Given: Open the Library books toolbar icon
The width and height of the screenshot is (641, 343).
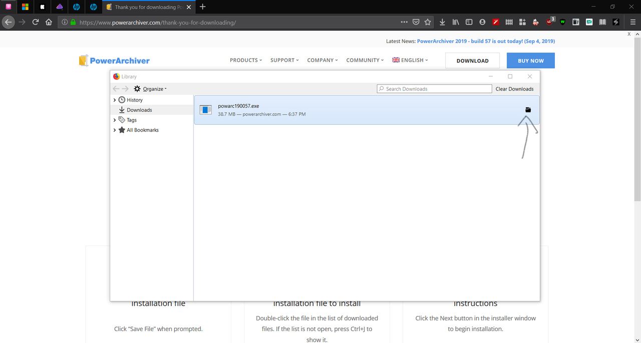Looking at the screenshot, I should point(456,22).
